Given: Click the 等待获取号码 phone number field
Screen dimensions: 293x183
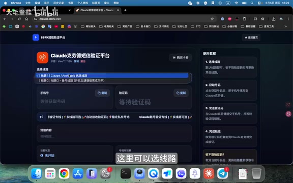Looking at the screenshot, I should [53, 101].
